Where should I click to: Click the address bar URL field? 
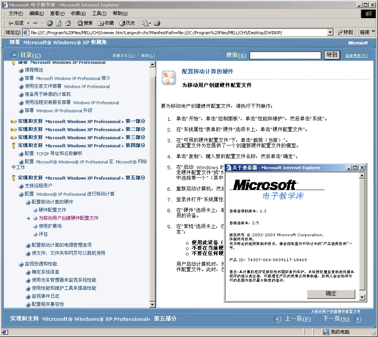(x=178, y=32)
